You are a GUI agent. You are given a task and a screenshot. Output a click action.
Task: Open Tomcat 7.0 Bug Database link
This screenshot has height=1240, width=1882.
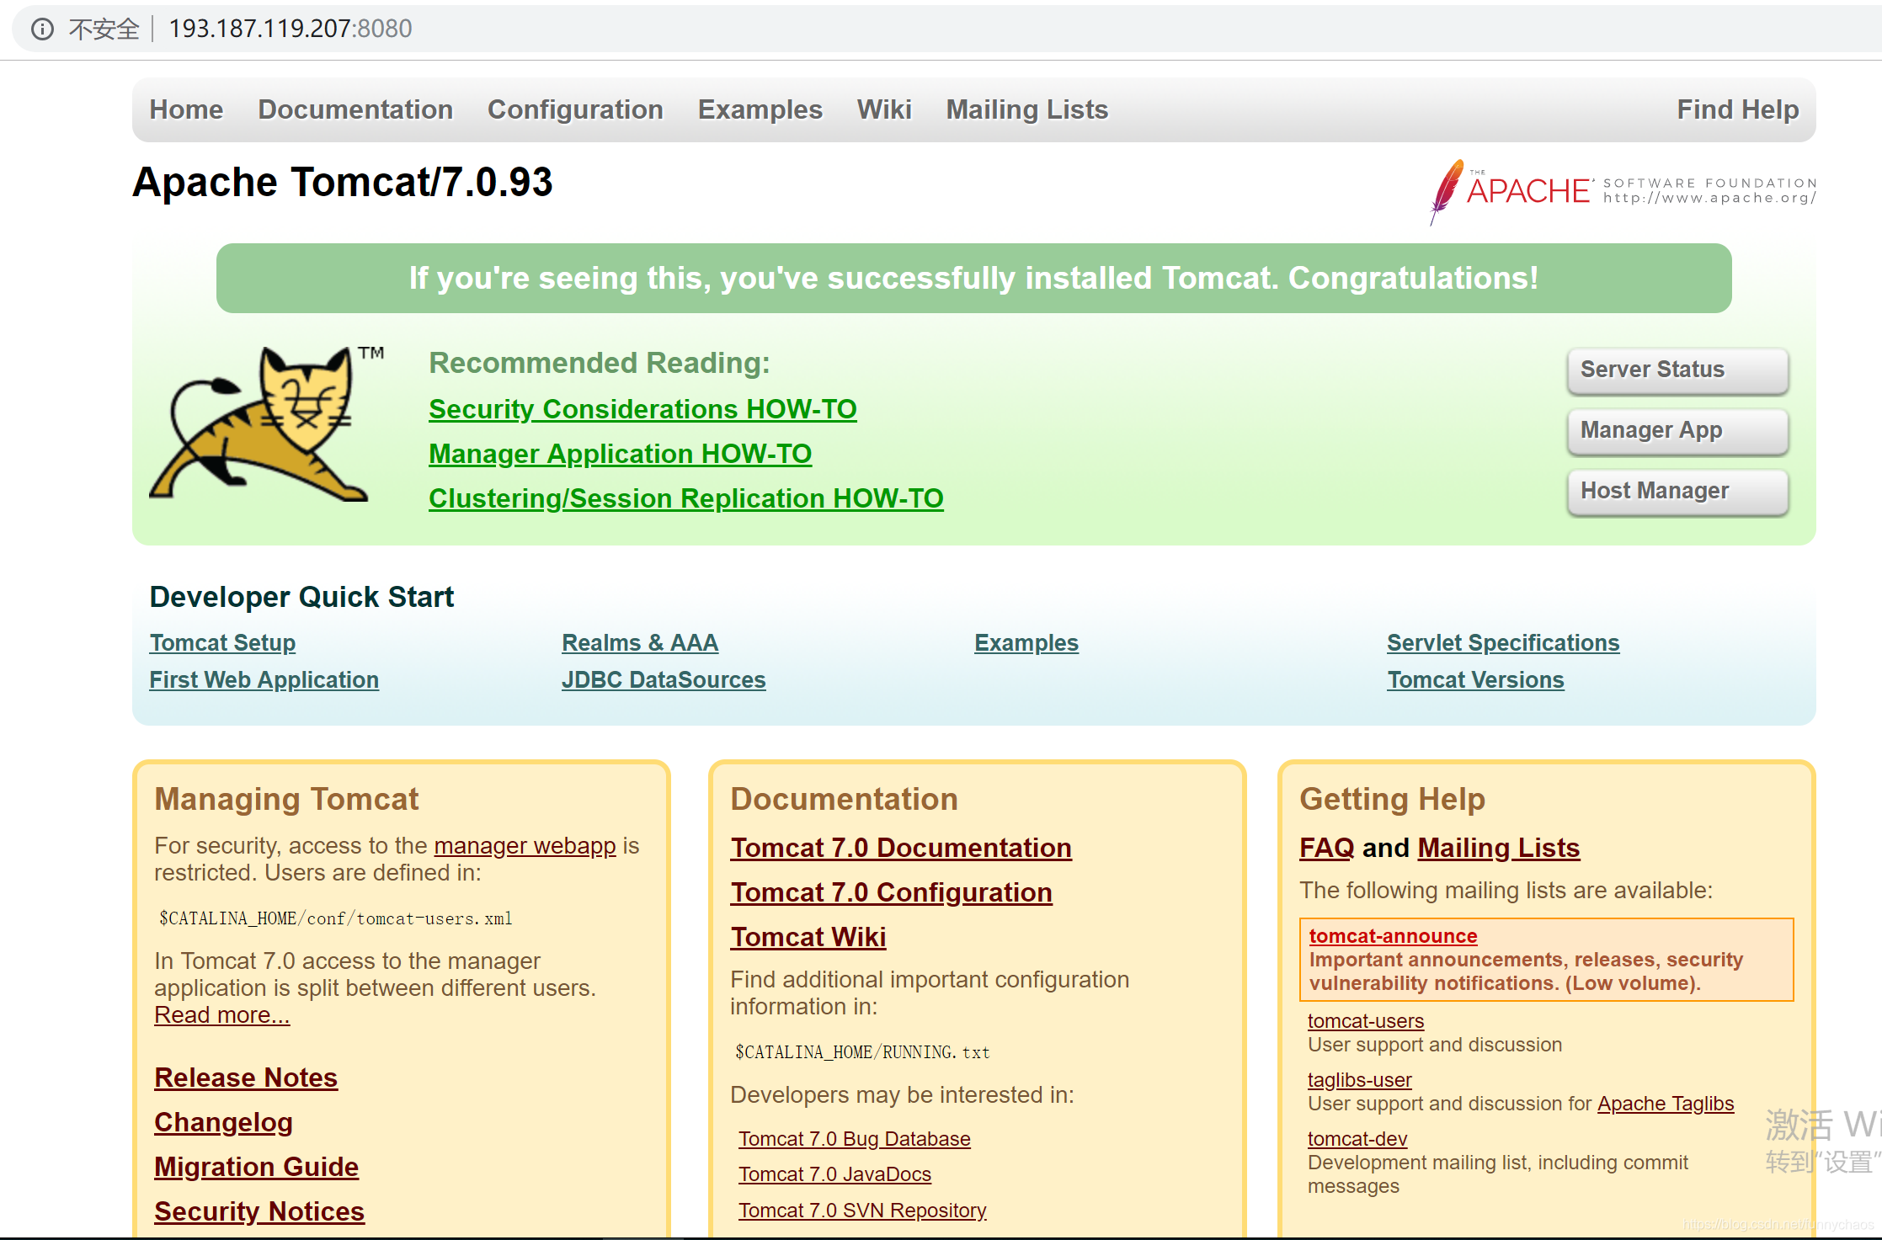pos(854,1139)
